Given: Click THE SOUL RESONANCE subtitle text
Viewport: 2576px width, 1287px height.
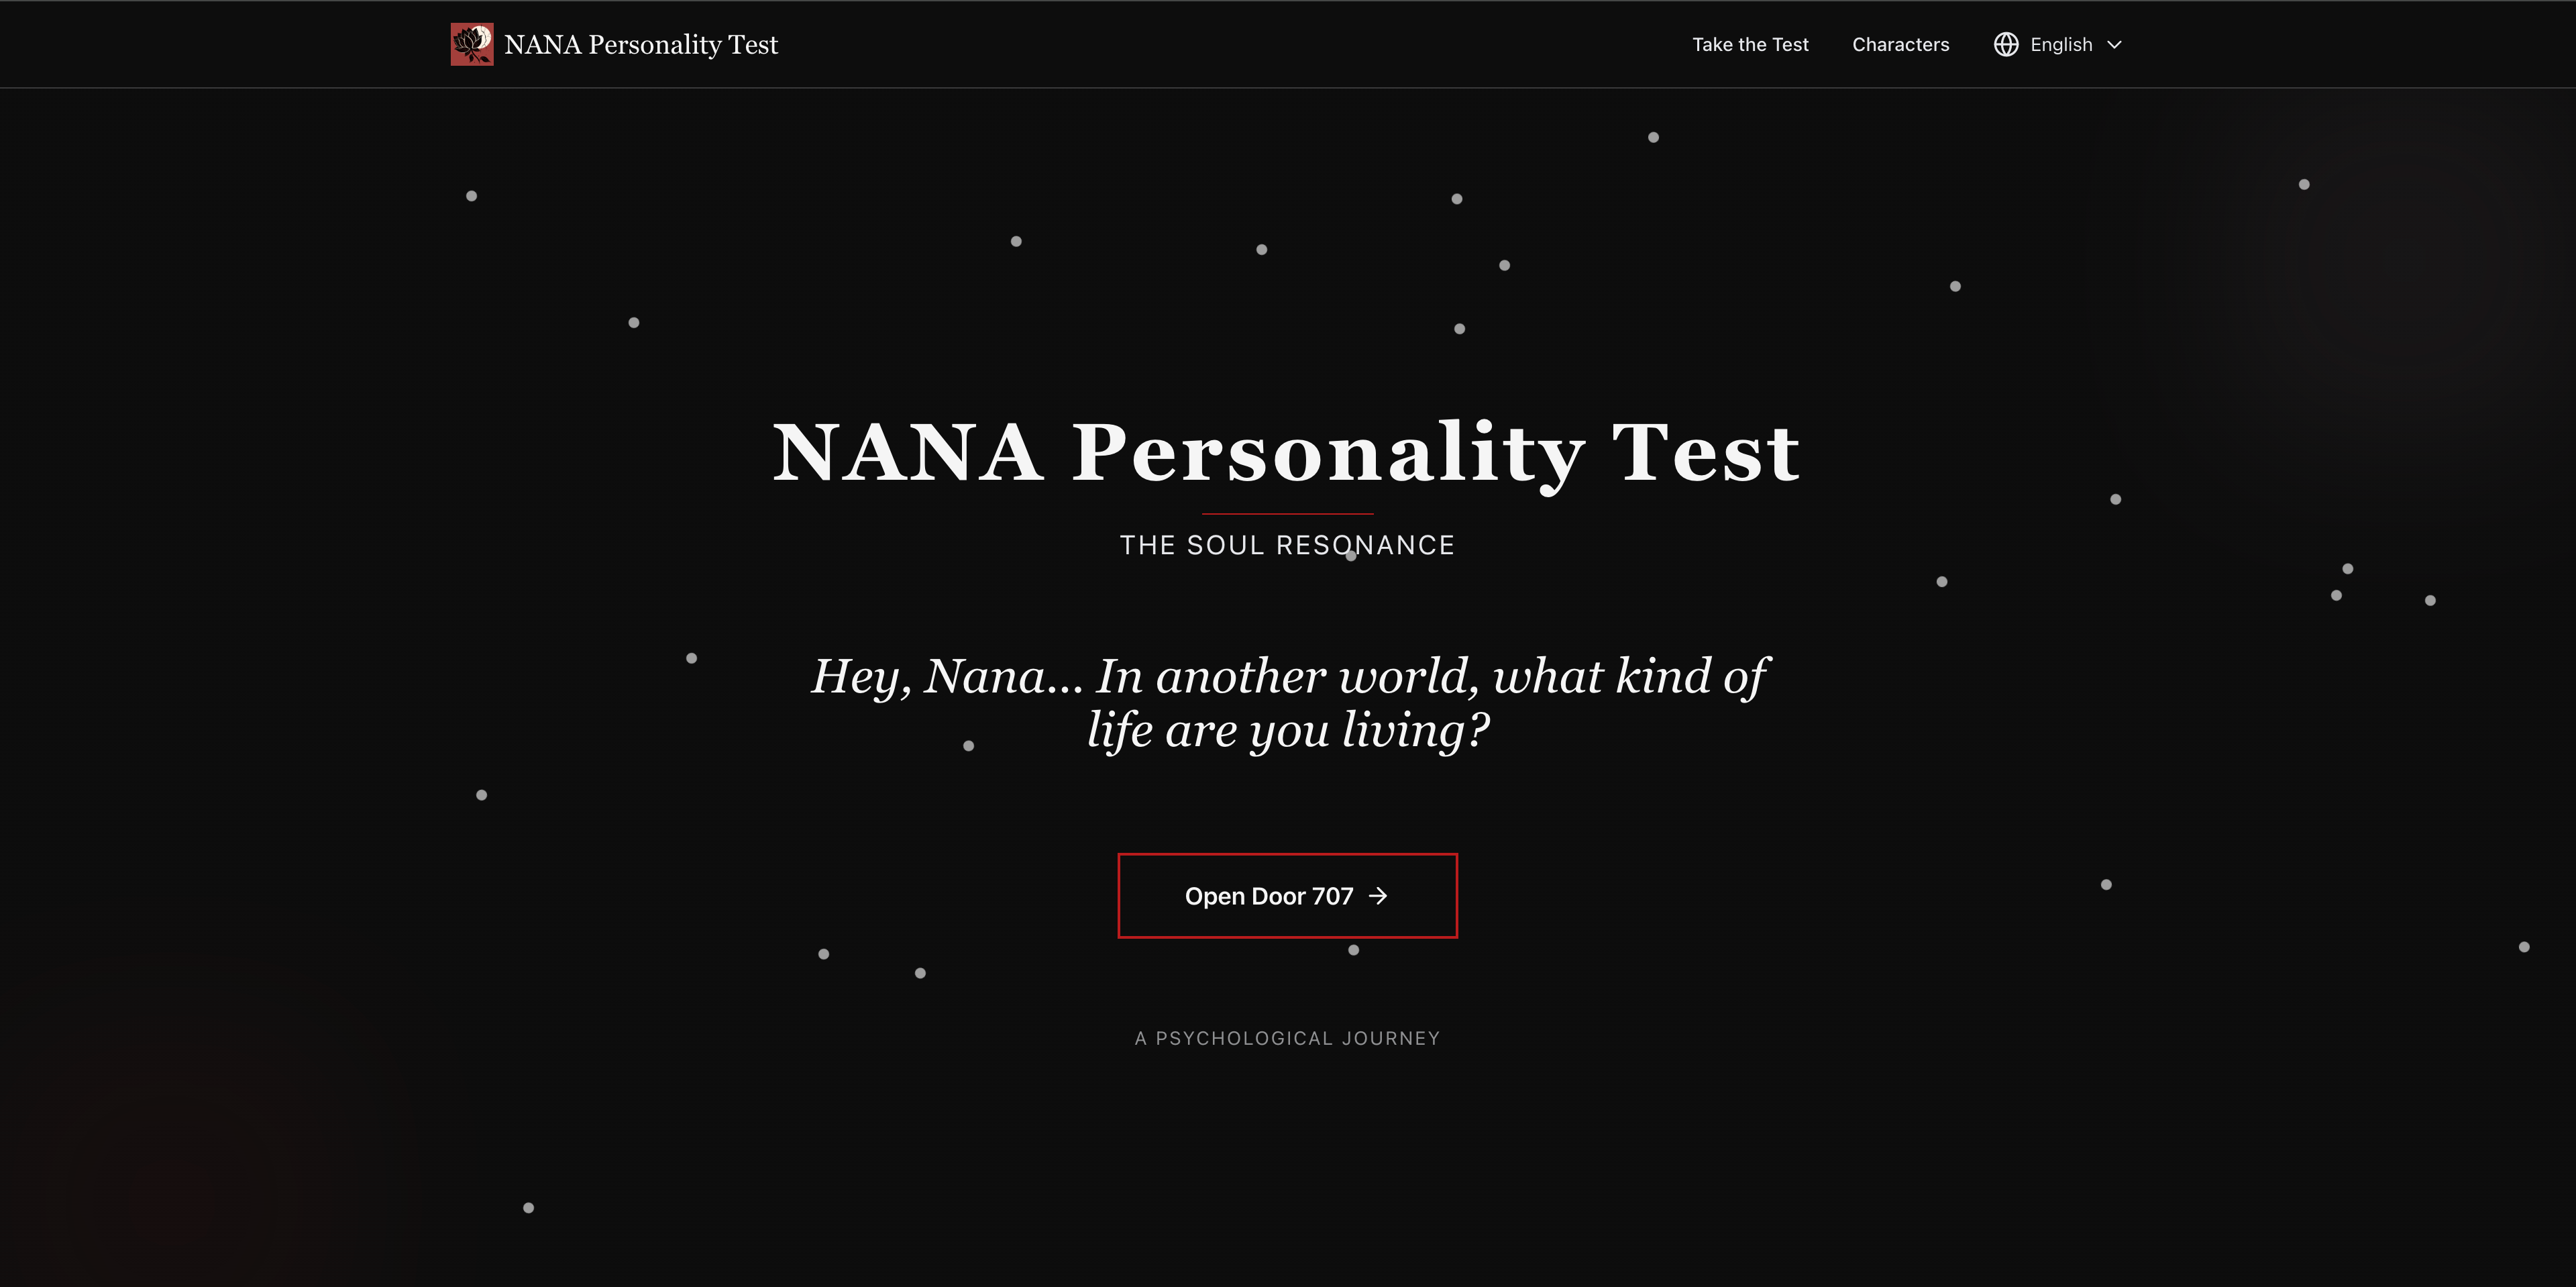Looking at the screenshot, I should click(1287, 545).
